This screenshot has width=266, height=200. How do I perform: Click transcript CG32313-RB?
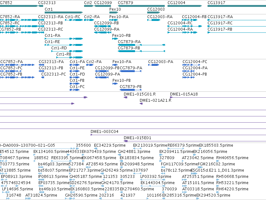click(x=41, y=26)
